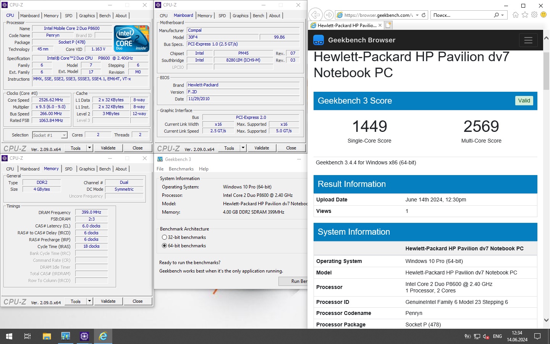
Task: Click the Geekbench 3 window title icon
Action: tap(160, 159)
